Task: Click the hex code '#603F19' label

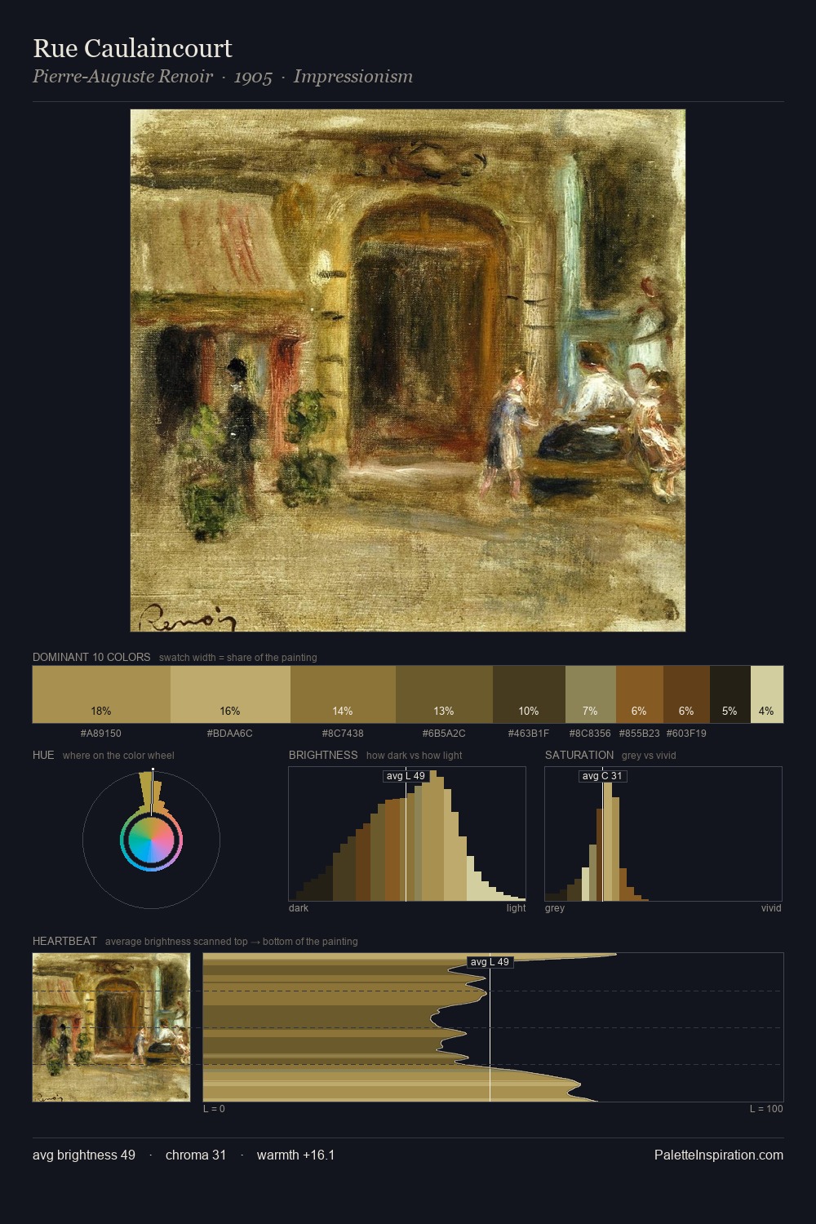Action: tap(686, 734)
